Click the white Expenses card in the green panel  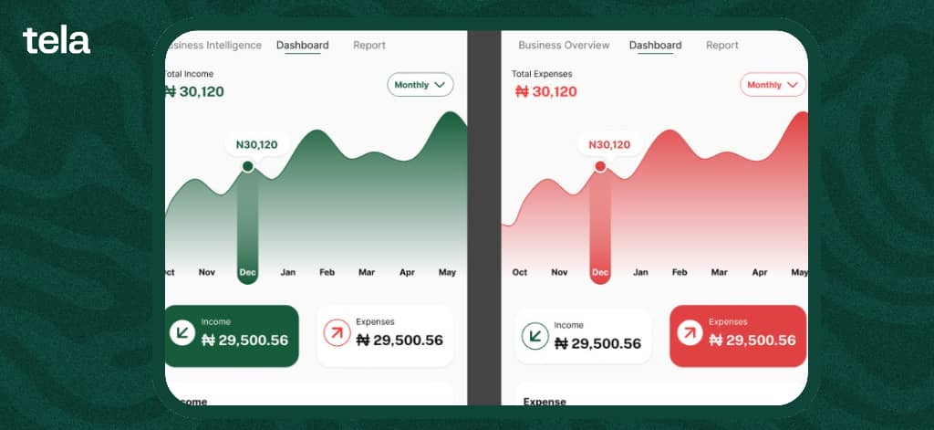[x=385, y=335]
